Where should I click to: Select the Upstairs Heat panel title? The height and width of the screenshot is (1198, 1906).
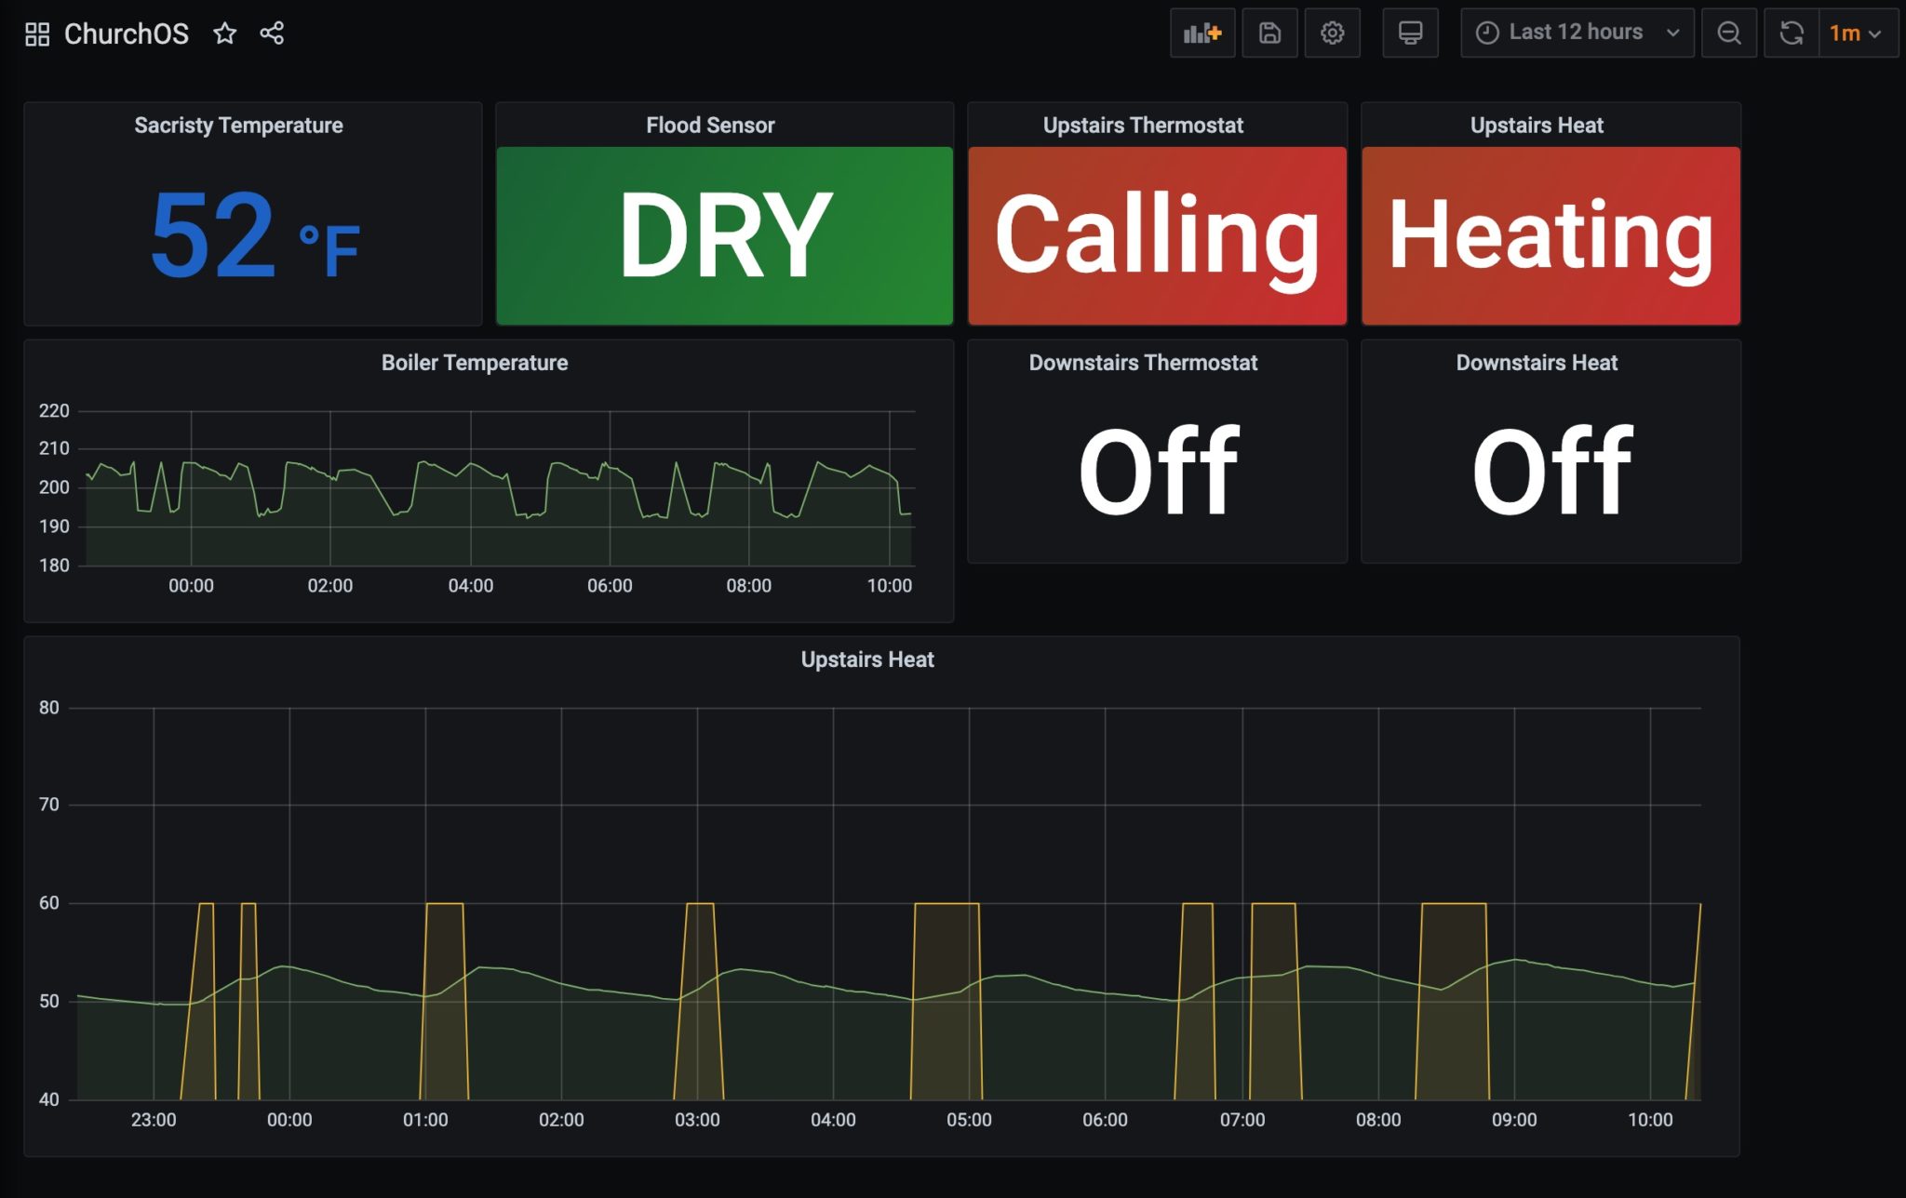tap(1537, 125)
